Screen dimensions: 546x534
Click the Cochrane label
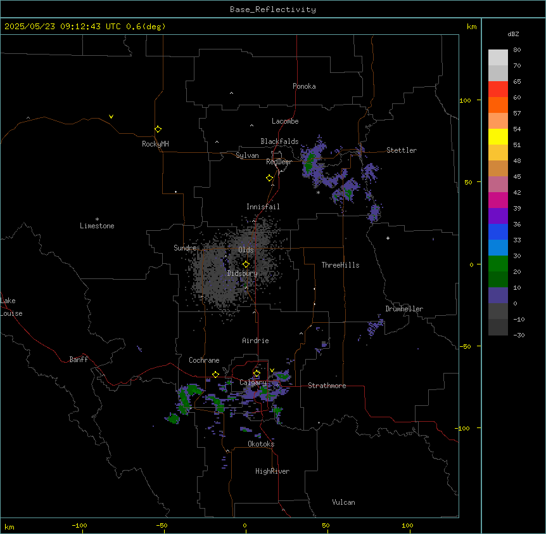[204, 360]
